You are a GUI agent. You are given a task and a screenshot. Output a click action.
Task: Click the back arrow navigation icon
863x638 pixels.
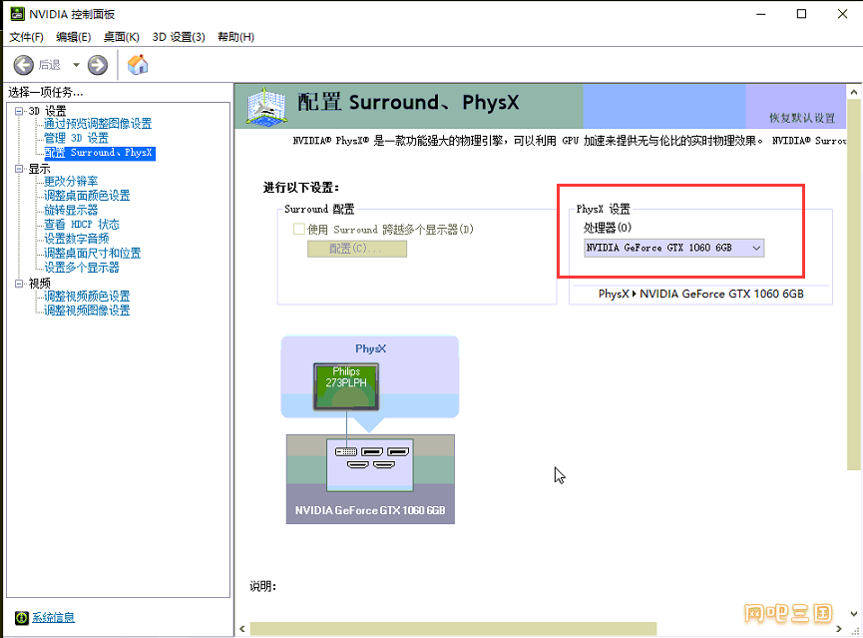tap(23, 65)
